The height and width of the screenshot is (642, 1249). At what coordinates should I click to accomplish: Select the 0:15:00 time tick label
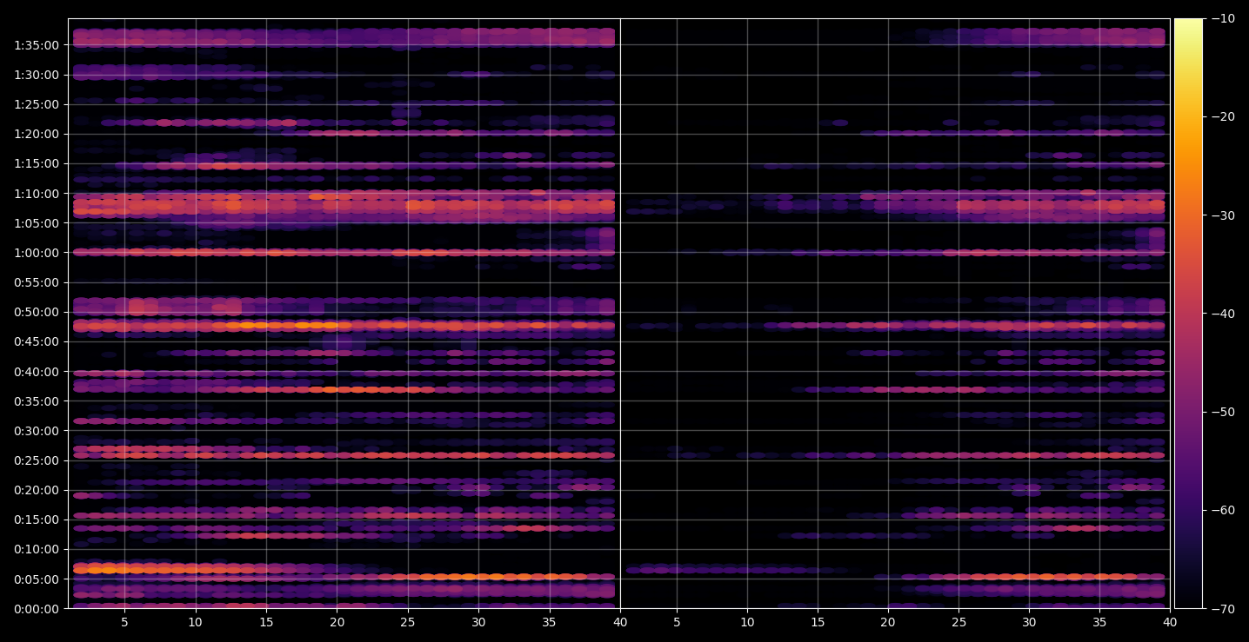[x=37, y=520]
